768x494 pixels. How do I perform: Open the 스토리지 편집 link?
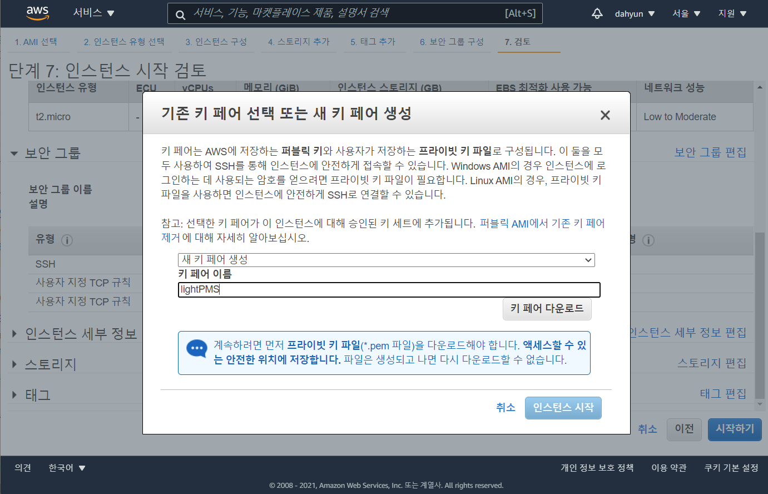tap(712, 363)
